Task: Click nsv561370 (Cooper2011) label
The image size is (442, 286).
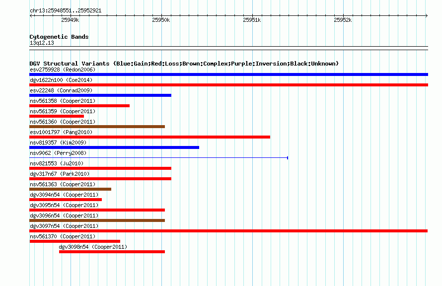Action: coord(63,236)
